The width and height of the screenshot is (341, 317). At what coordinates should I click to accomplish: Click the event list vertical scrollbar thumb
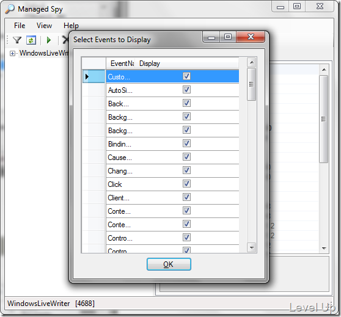coord(252,84)
